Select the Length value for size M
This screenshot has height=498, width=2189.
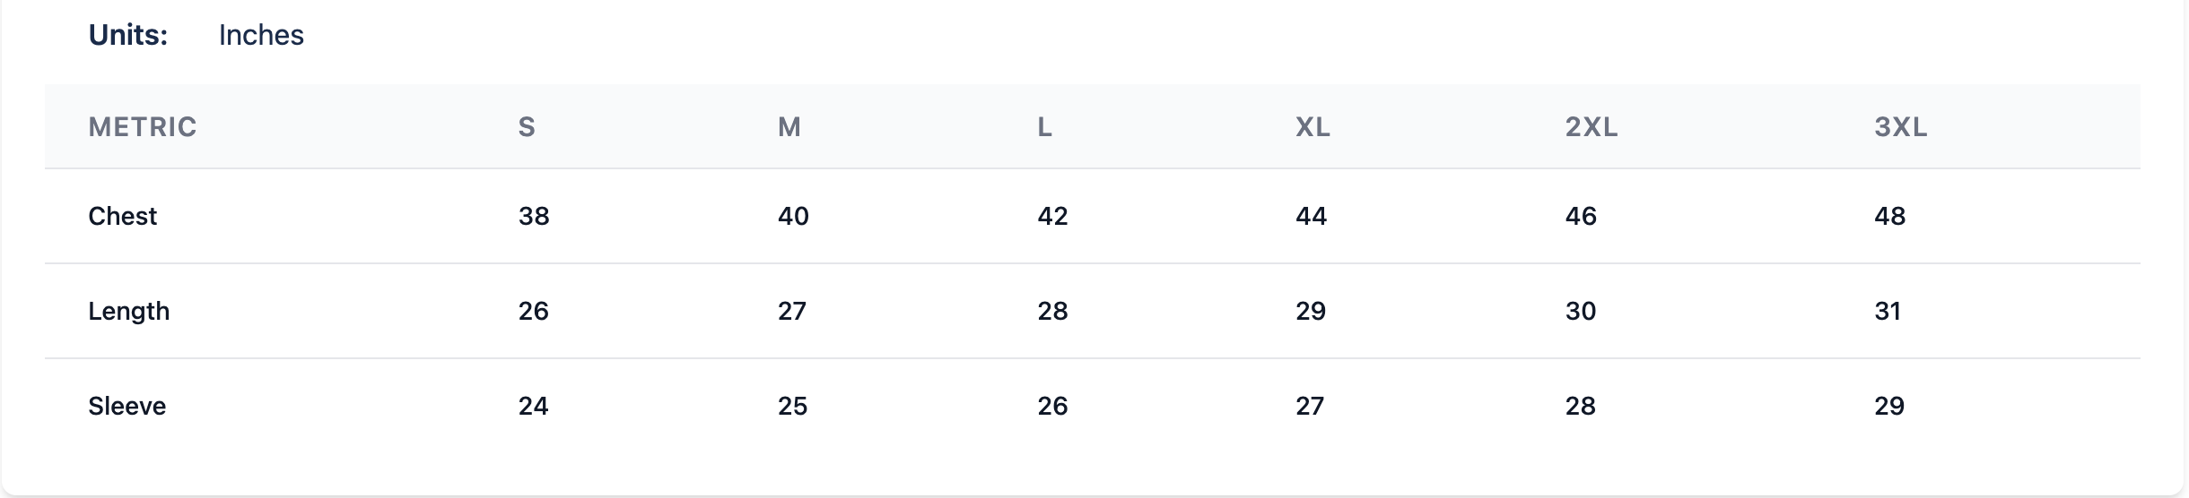coord(792,312)
